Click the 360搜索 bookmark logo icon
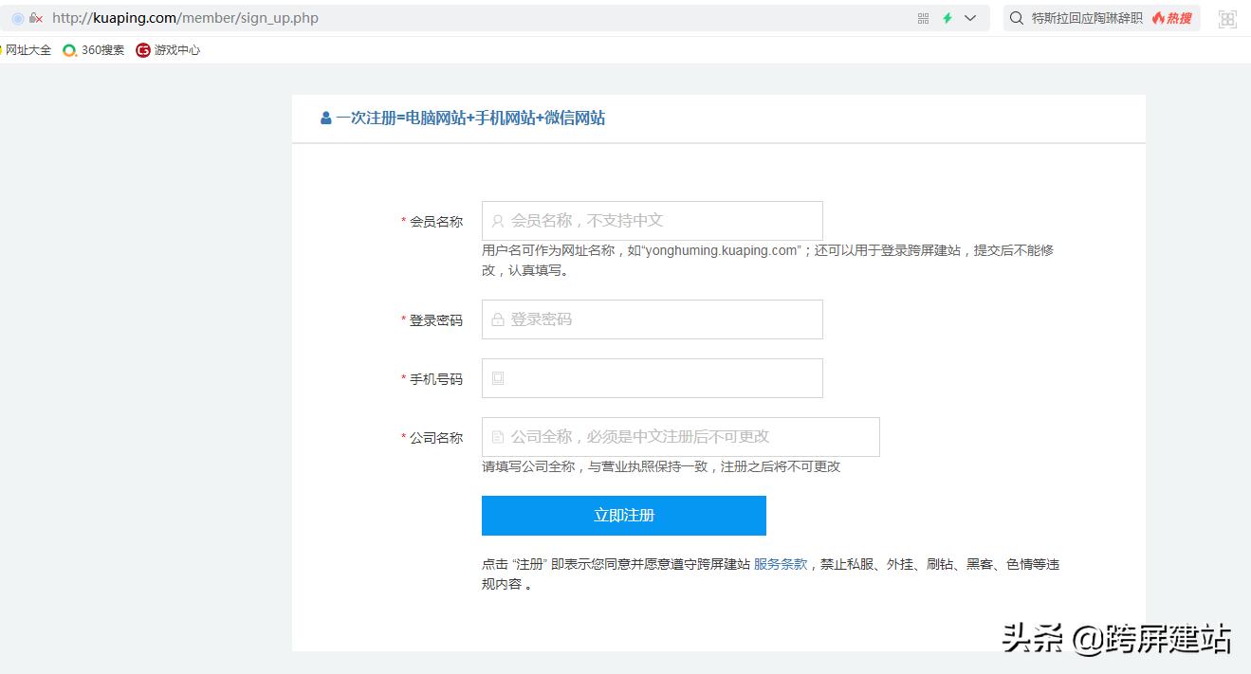1251x674 pixels. point(69,50)
